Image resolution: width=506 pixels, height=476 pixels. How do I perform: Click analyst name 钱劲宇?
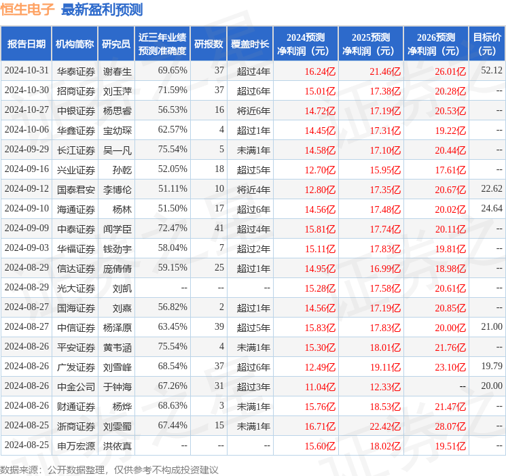pos(117,248)
